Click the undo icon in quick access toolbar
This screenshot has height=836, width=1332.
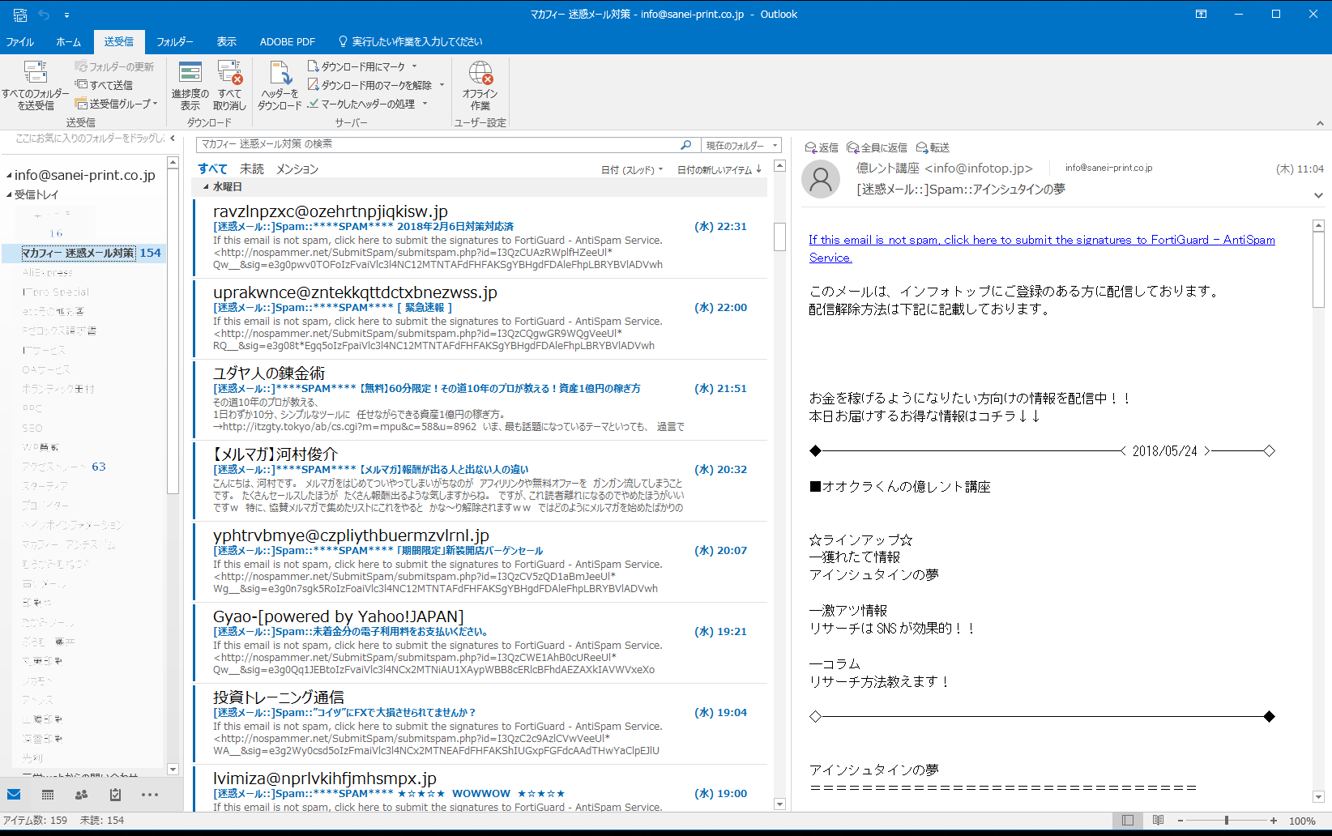click(x=44, y=15)
